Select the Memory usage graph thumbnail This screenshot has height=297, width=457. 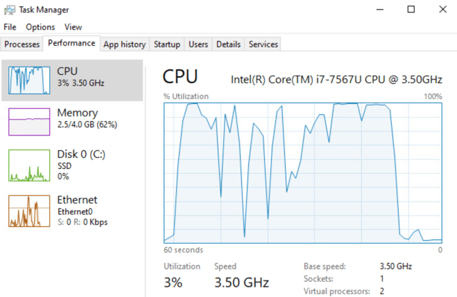28,122
